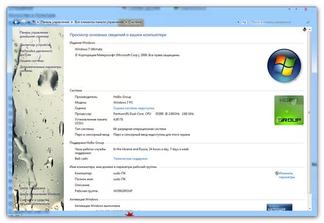Viewport: 324px width, 223px height.
Task: Click the green HoBo Group logo
Action: (289, 110)
